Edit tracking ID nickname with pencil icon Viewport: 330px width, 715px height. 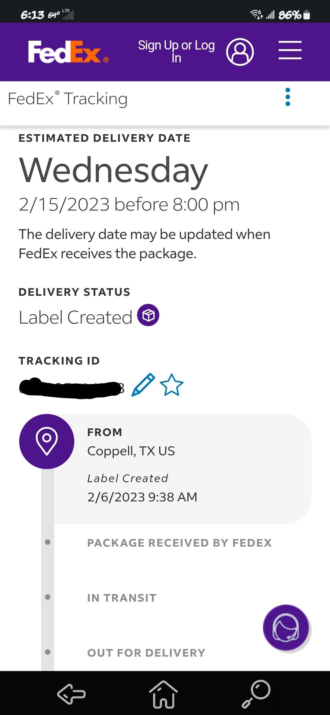click(x=143, y=385)
